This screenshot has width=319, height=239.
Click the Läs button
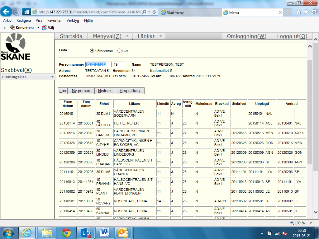coord(63,91)
